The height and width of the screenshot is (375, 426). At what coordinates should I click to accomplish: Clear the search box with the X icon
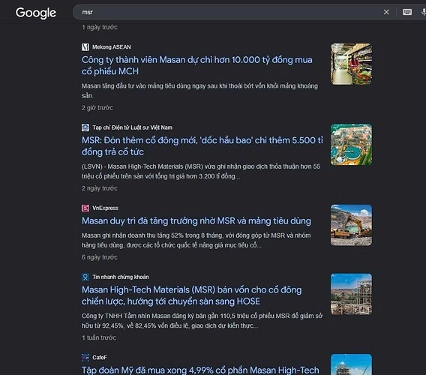386,12
